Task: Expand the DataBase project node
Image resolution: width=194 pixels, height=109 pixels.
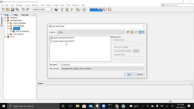Action: (x=5, y=18)
